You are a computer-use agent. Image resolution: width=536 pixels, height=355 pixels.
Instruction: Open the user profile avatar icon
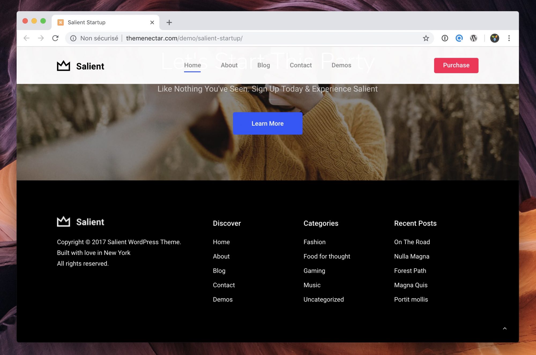pos(494,38)
